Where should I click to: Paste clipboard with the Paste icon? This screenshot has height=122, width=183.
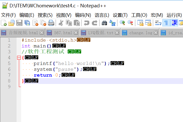coord(77,23)
